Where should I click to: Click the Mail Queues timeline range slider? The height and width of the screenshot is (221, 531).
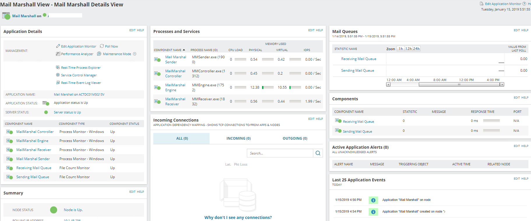[459, 85]
